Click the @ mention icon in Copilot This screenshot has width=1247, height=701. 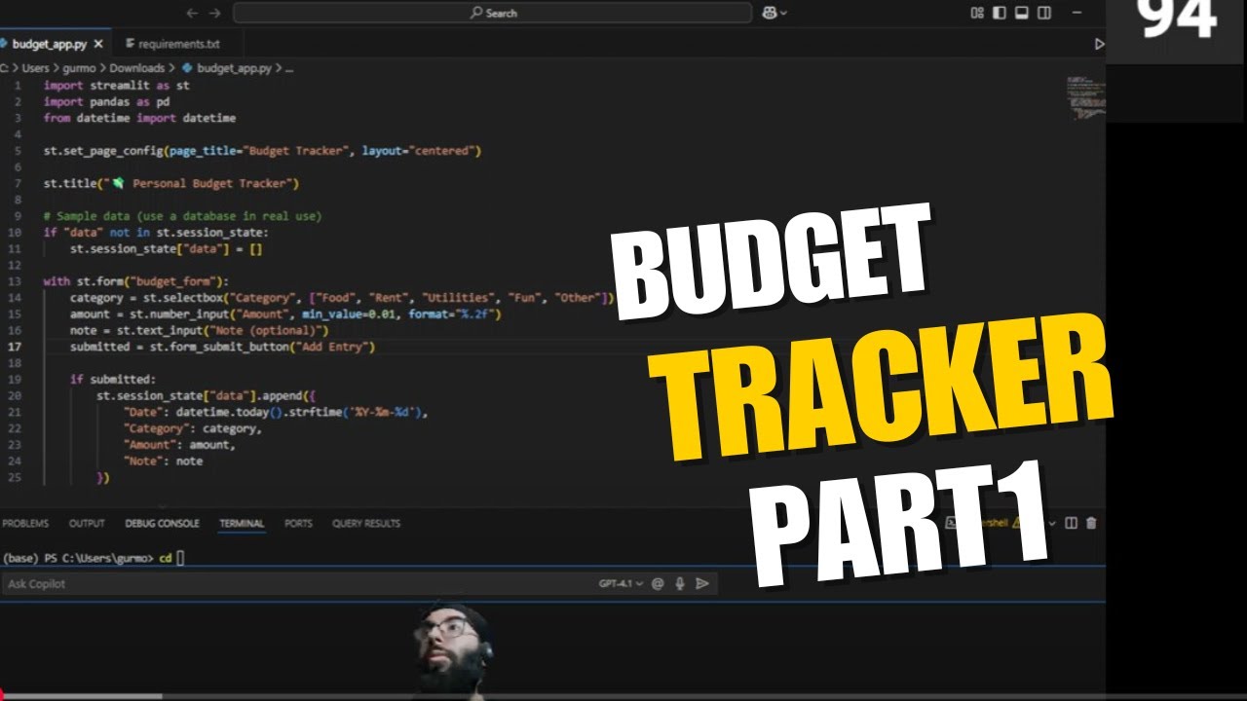pyautogui.click(x=658, y=583)
